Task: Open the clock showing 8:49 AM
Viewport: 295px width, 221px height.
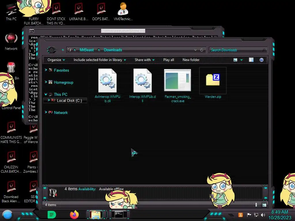Action: pos(279,215)
